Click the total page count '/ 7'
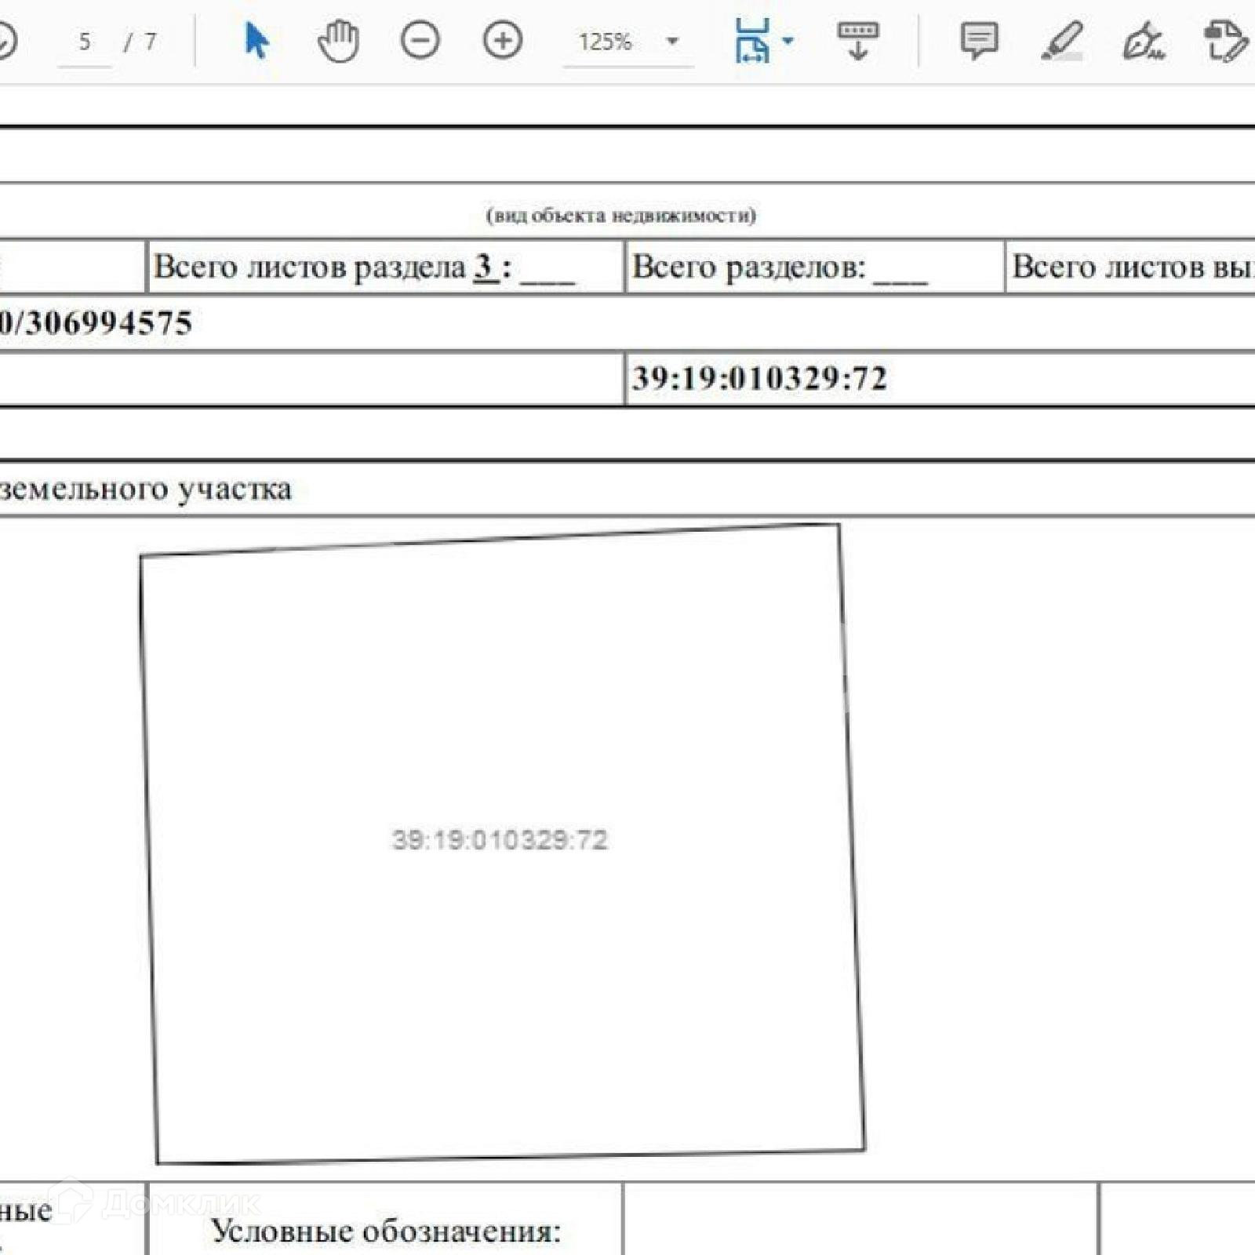The width and height of the screenshot is (1255, 1255). (140, 42)
